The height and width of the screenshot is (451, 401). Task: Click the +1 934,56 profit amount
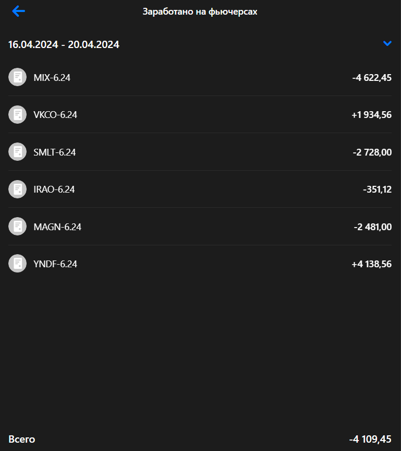point(371,115)
